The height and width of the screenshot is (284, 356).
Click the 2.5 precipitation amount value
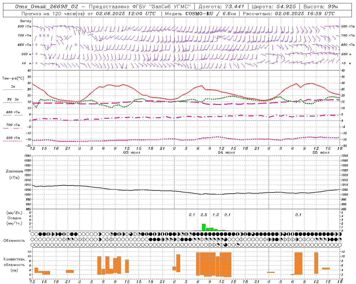pos(204,215)
